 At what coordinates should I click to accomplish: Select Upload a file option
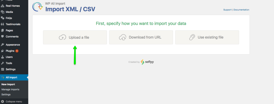click(x=75, y=37)
